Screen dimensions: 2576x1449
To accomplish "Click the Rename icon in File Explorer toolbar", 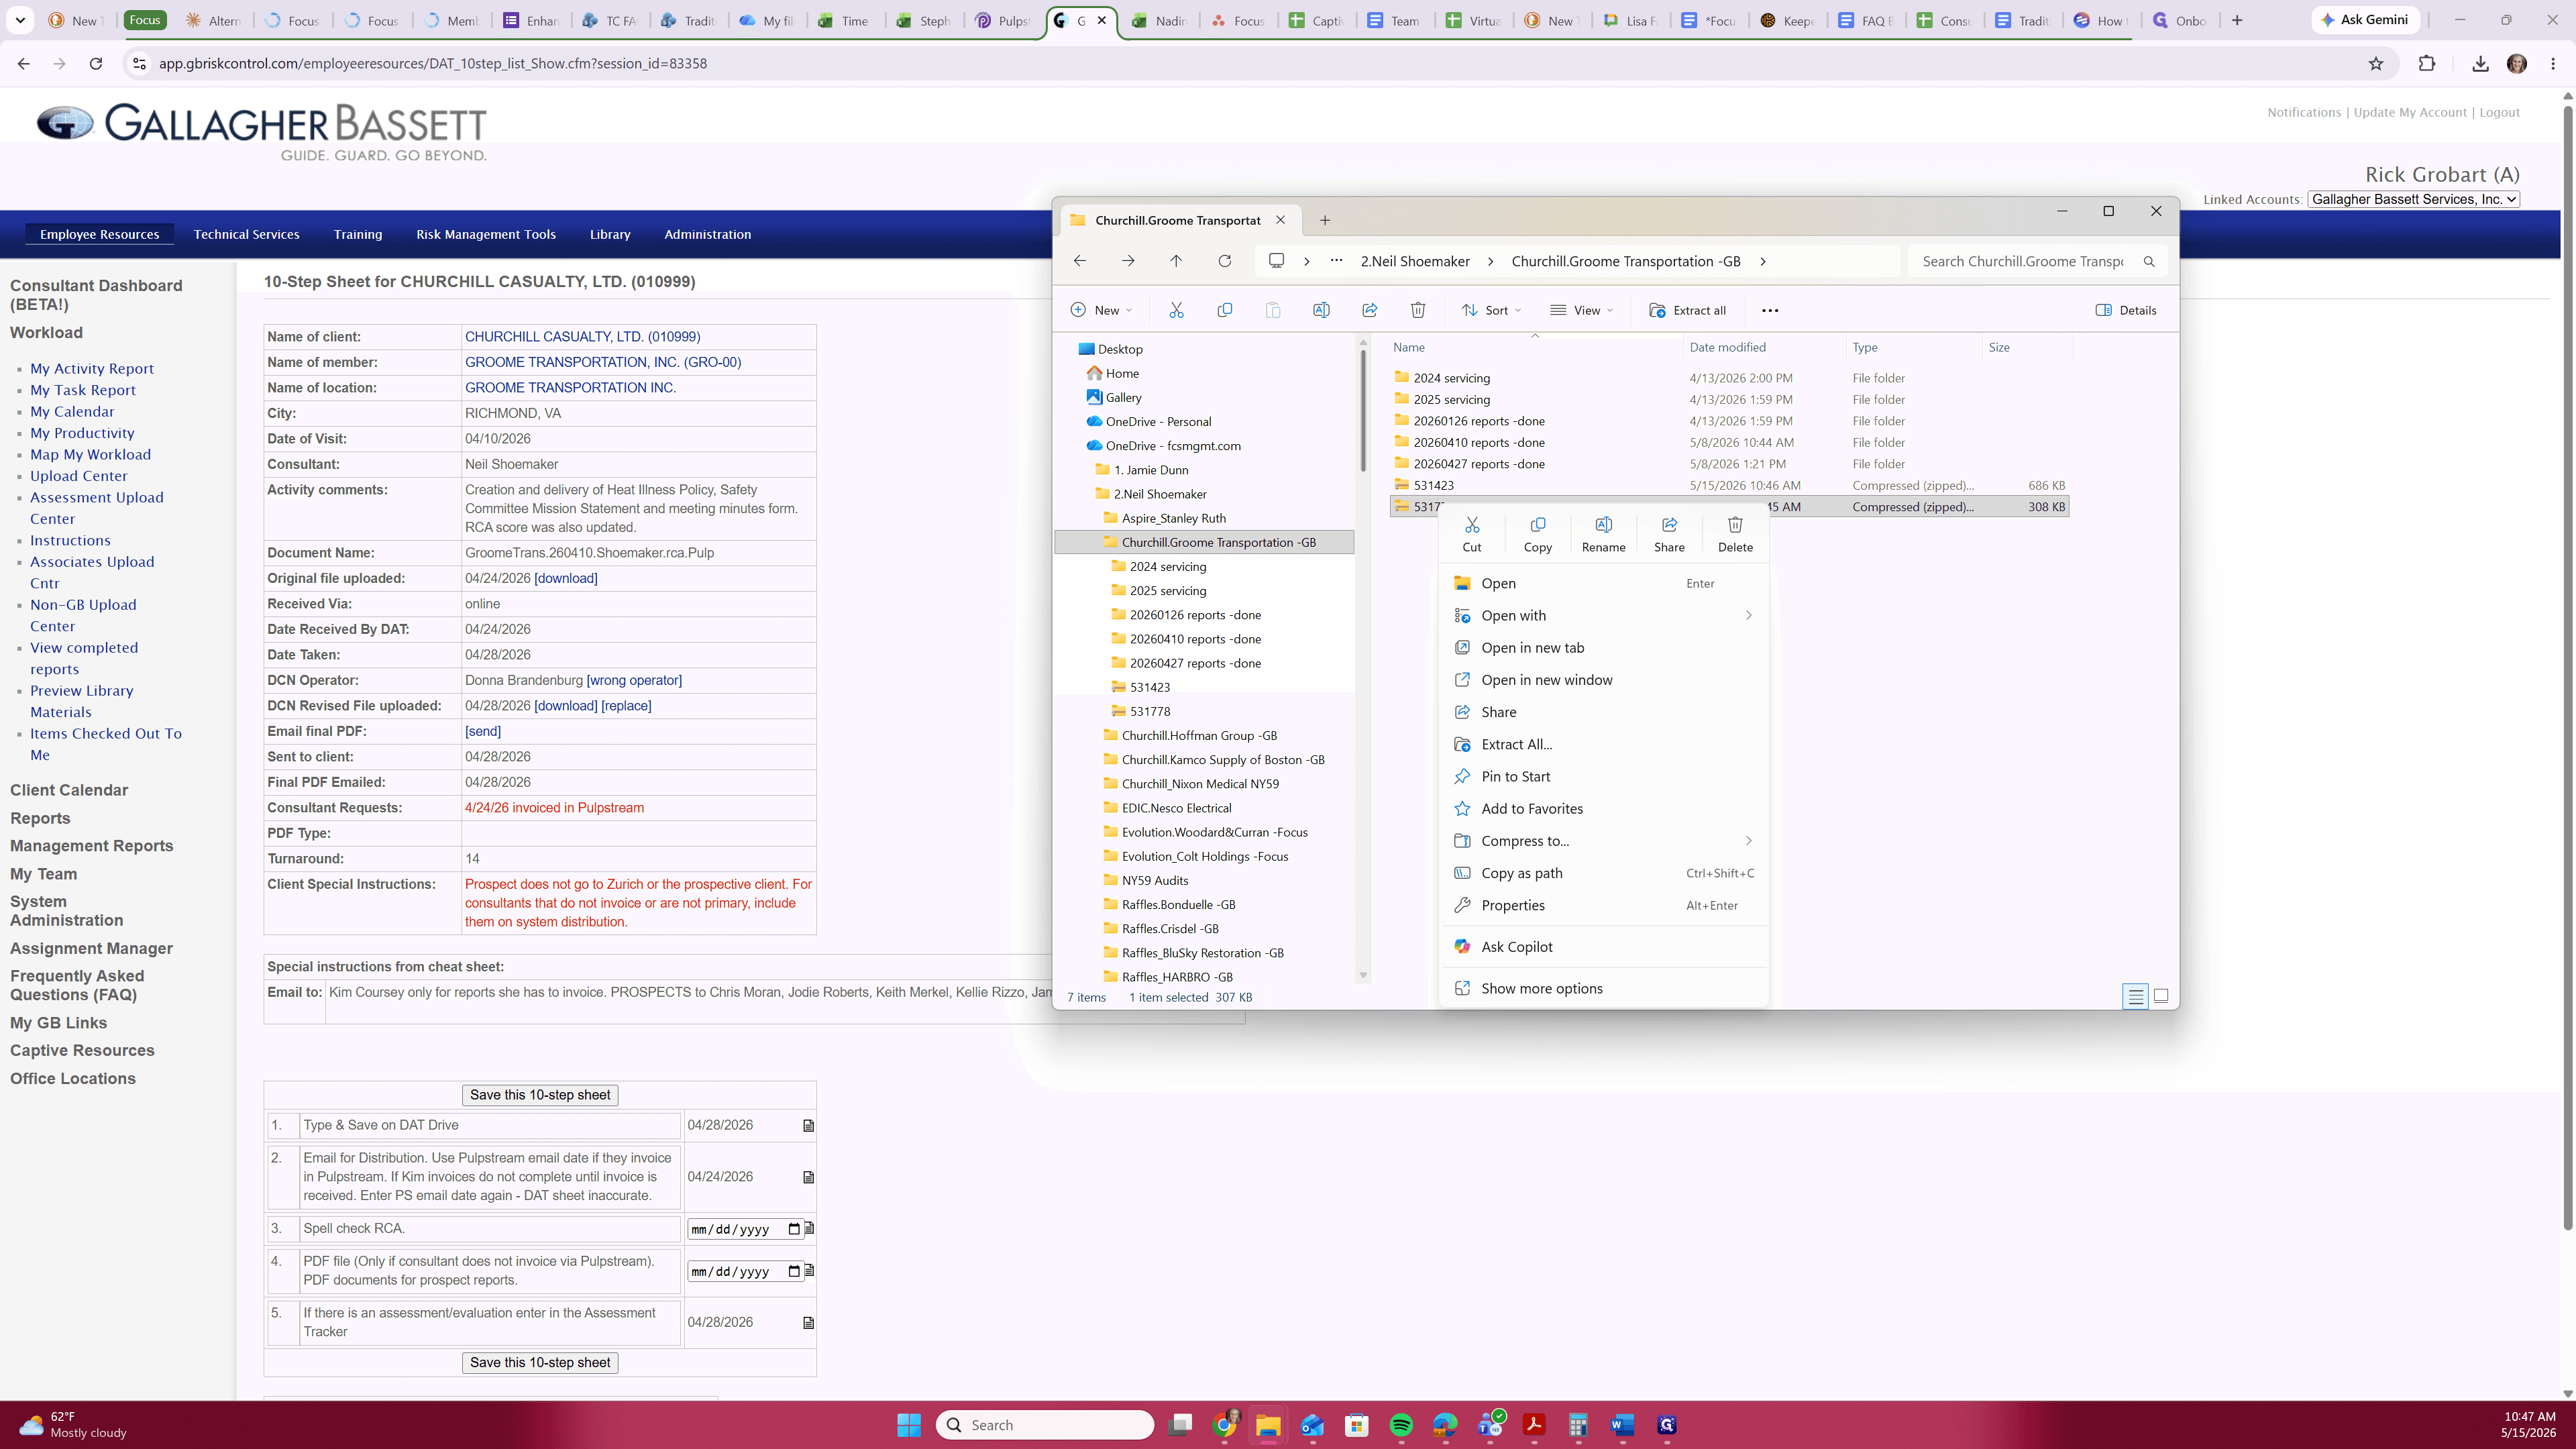I will pos(1321,310).
